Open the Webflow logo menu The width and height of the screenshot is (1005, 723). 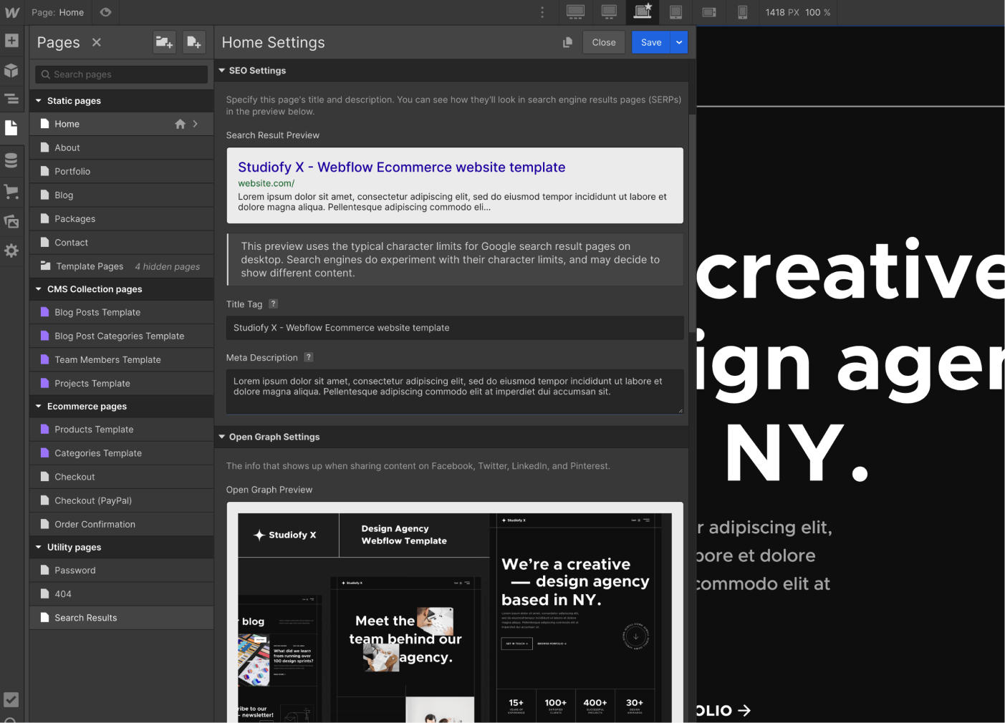pyautogui.click(x=12, y=12)
